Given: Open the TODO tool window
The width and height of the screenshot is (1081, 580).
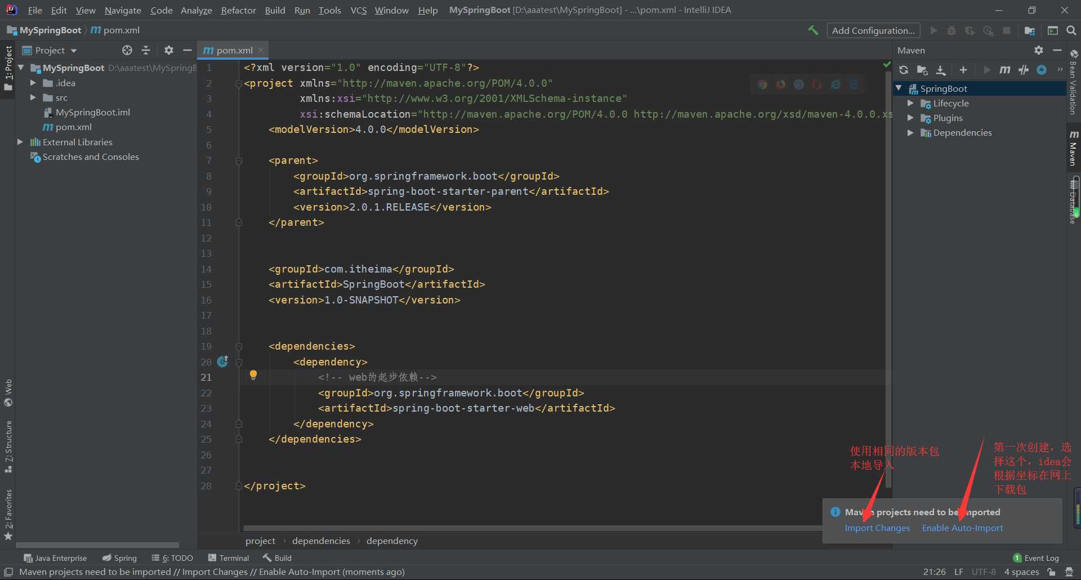Looking at the screenshot, I should (x=172, y=557).
